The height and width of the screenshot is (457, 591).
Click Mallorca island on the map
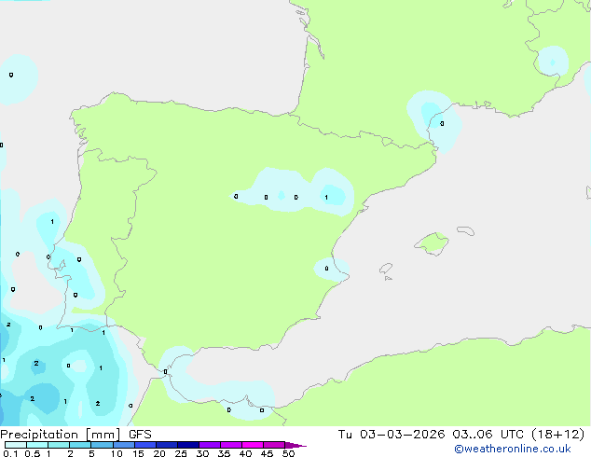[432, 243]
